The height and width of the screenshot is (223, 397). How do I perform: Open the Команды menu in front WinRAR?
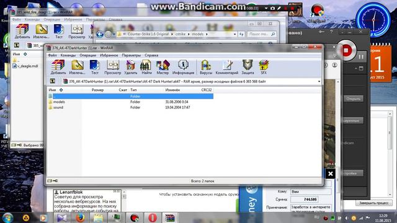[x=68, y=55]
